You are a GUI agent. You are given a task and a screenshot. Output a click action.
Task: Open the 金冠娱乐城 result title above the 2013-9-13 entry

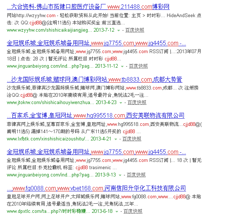(96, 152)
